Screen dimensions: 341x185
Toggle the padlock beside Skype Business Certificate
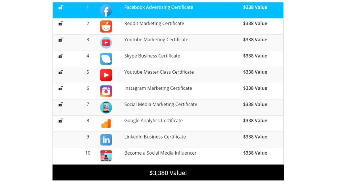[61, 56]
